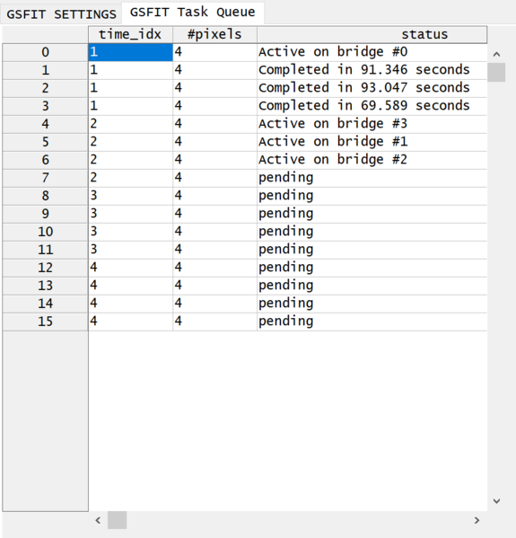Select row header 13
Viewport: 516px width, 538px height.
[45, 286]
